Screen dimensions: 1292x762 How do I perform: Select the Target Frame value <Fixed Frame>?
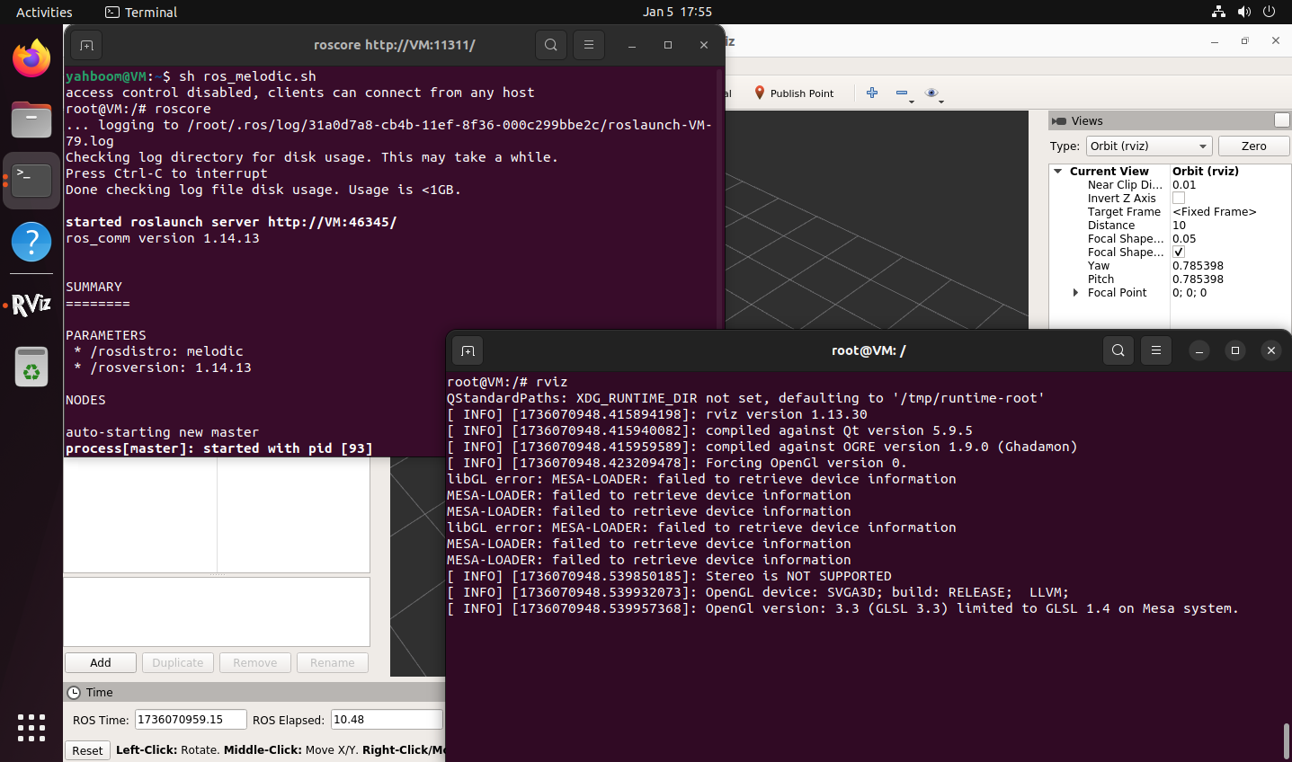tap(1214, 211)
